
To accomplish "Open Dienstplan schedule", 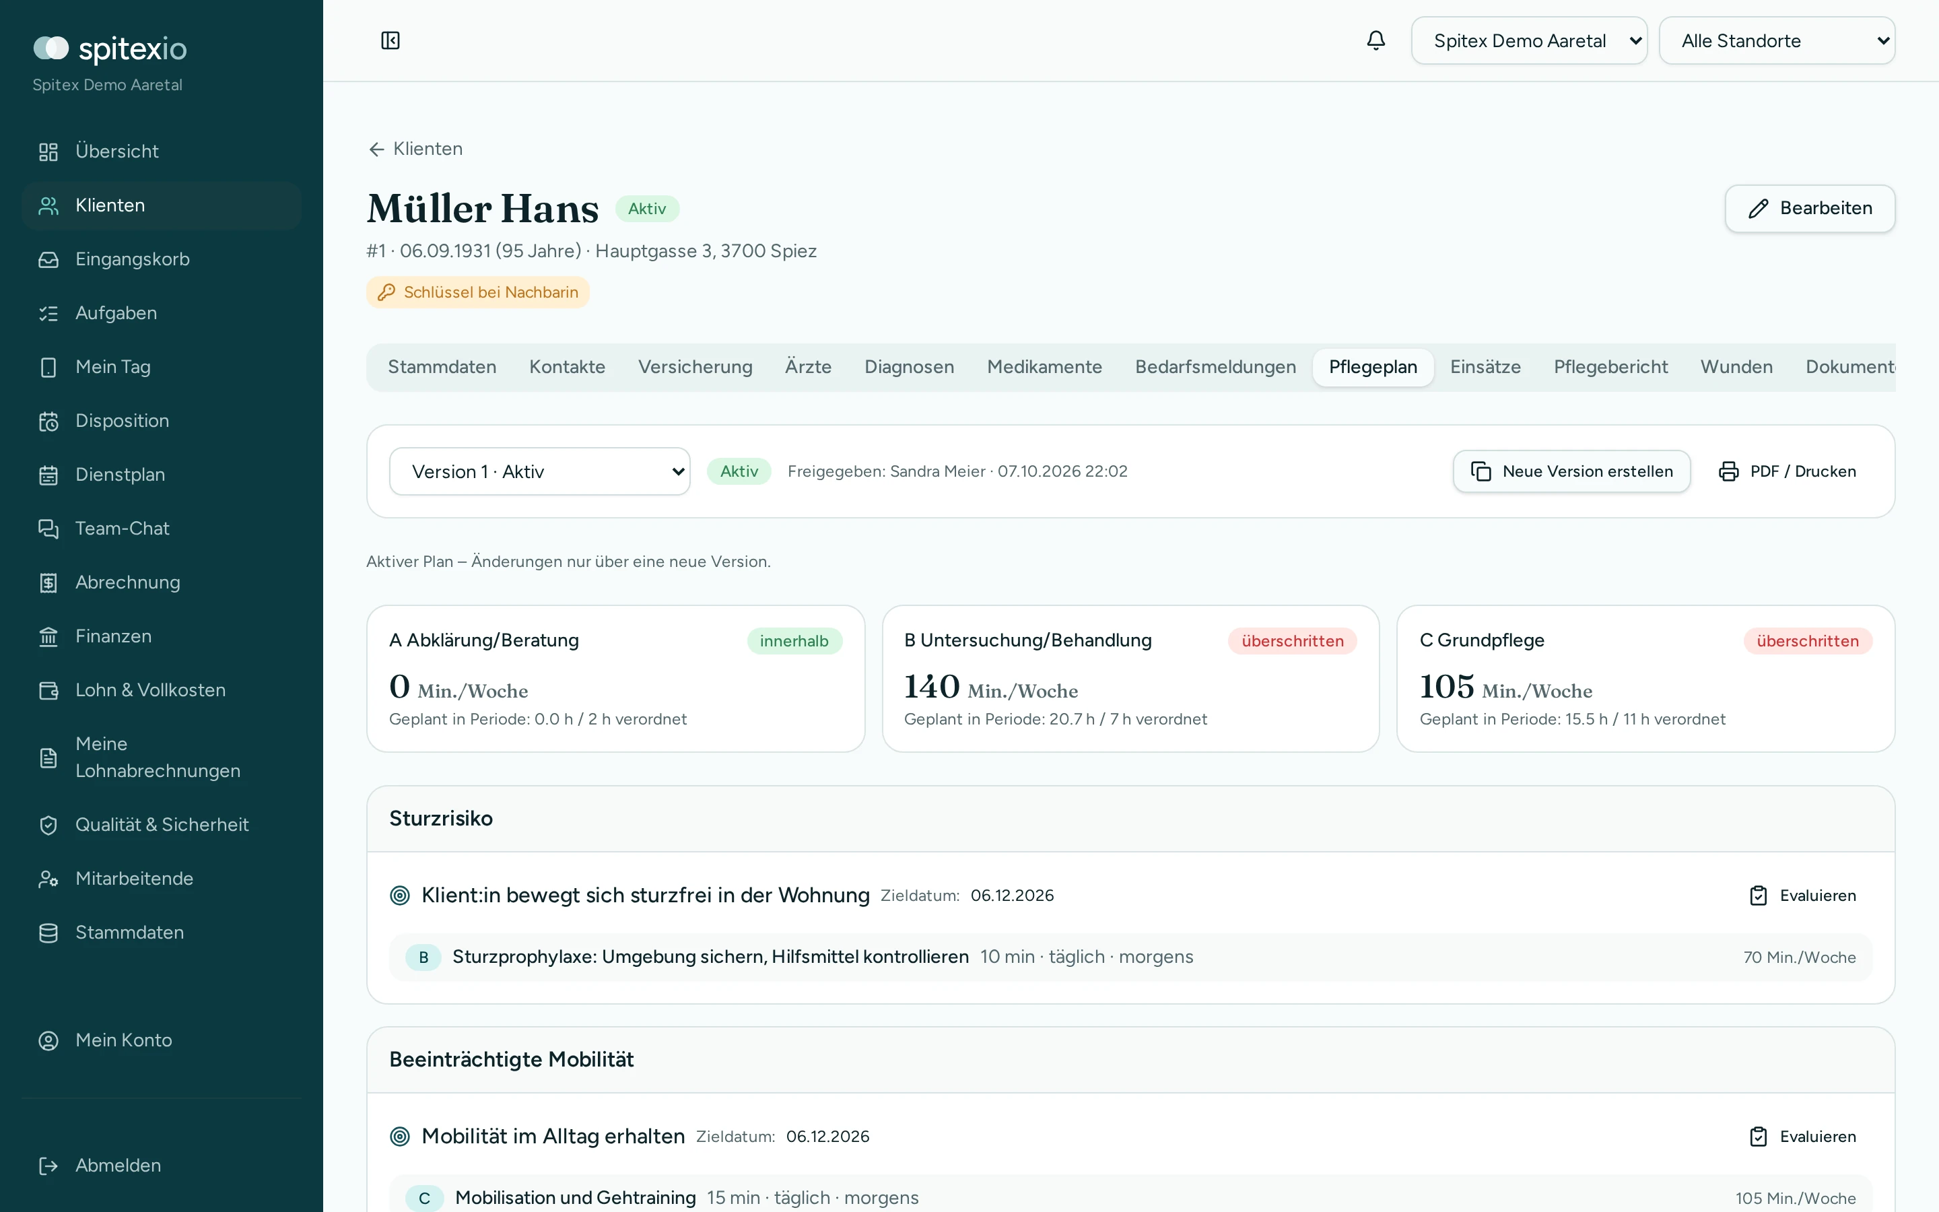I will tap(161, 475).
